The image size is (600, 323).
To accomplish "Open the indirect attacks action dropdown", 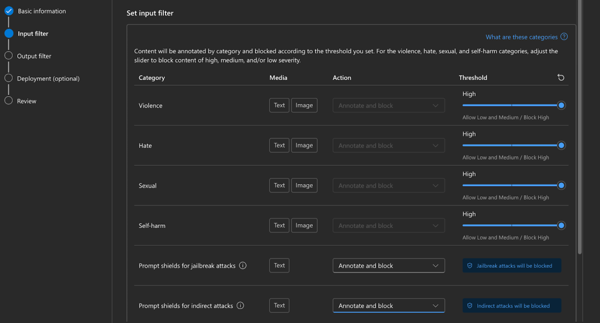I will 388,306.
